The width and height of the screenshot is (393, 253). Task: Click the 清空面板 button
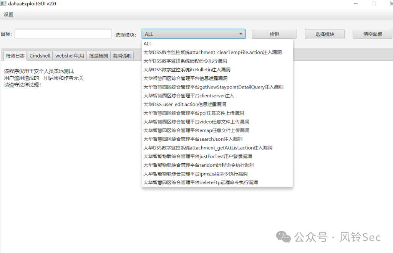click(x=373, y=34)
